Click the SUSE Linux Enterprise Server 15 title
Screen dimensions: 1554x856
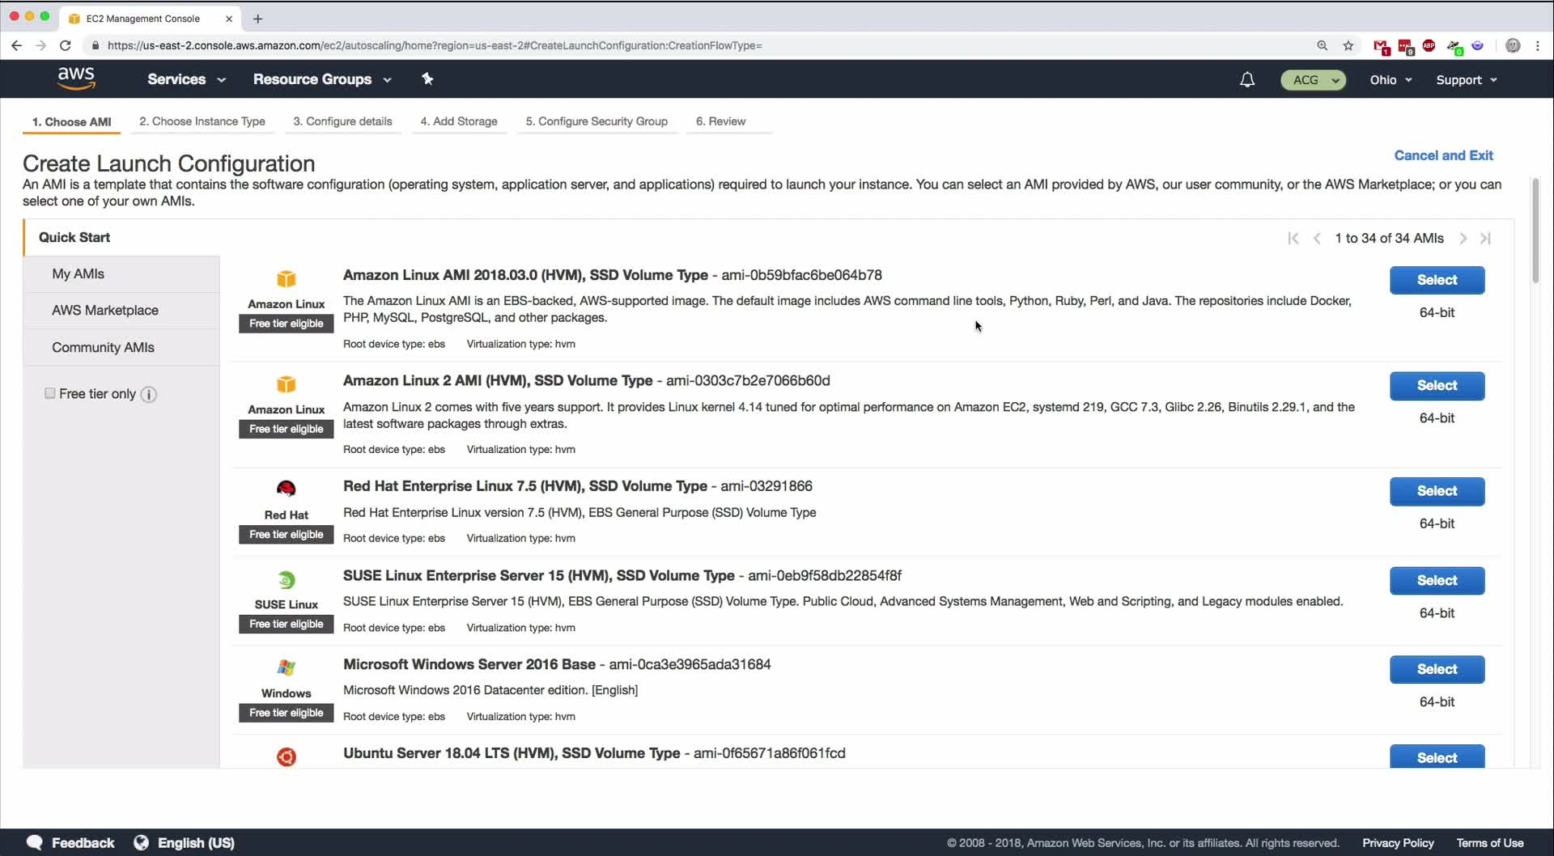point(539,575)
